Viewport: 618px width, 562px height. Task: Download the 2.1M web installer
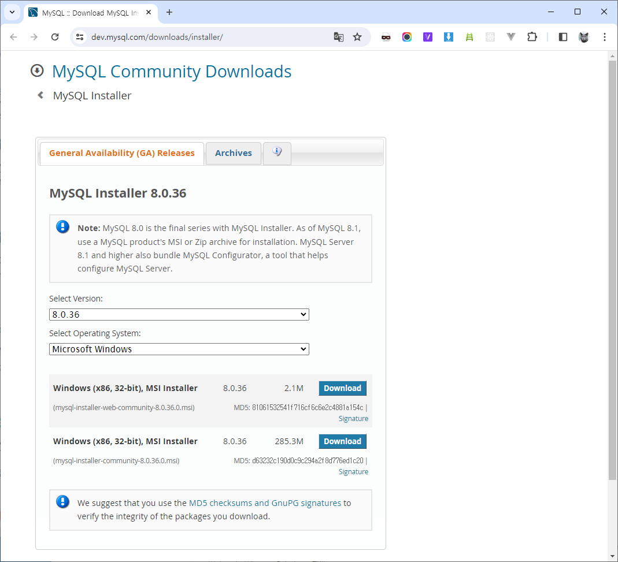(x=342, y=388)
